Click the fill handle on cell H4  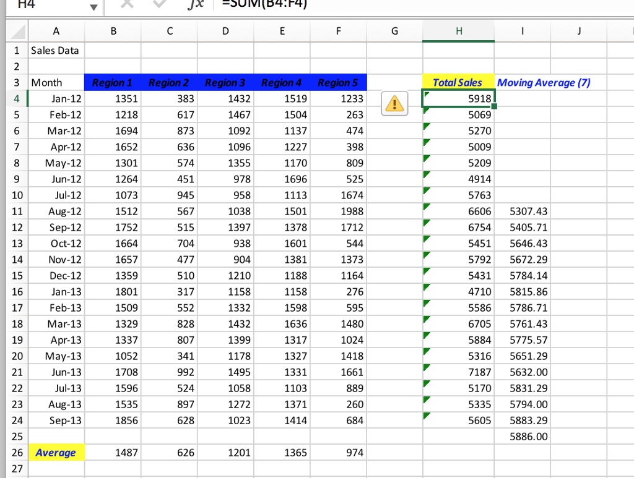493,106
